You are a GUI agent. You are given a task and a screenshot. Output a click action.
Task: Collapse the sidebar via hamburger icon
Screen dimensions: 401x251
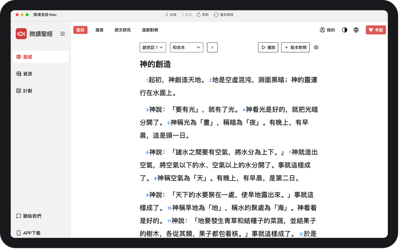point(62,33)
